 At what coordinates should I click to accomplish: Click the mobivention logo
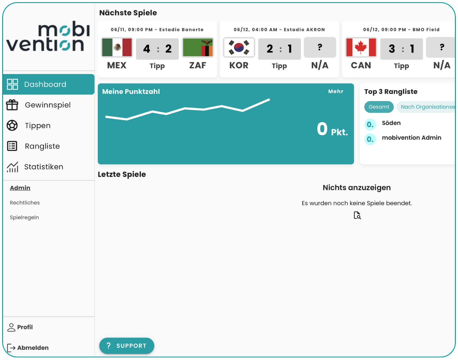tap(48, 37)
